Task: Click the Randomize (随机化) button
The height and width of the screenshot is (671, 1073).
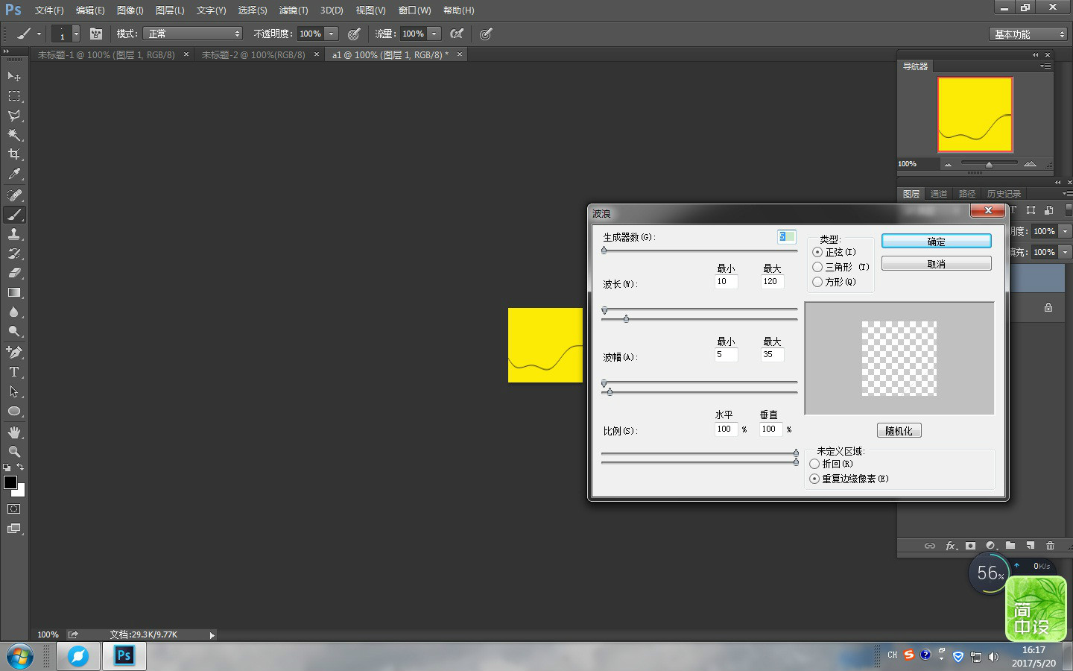Action: (x=899, y=431)
